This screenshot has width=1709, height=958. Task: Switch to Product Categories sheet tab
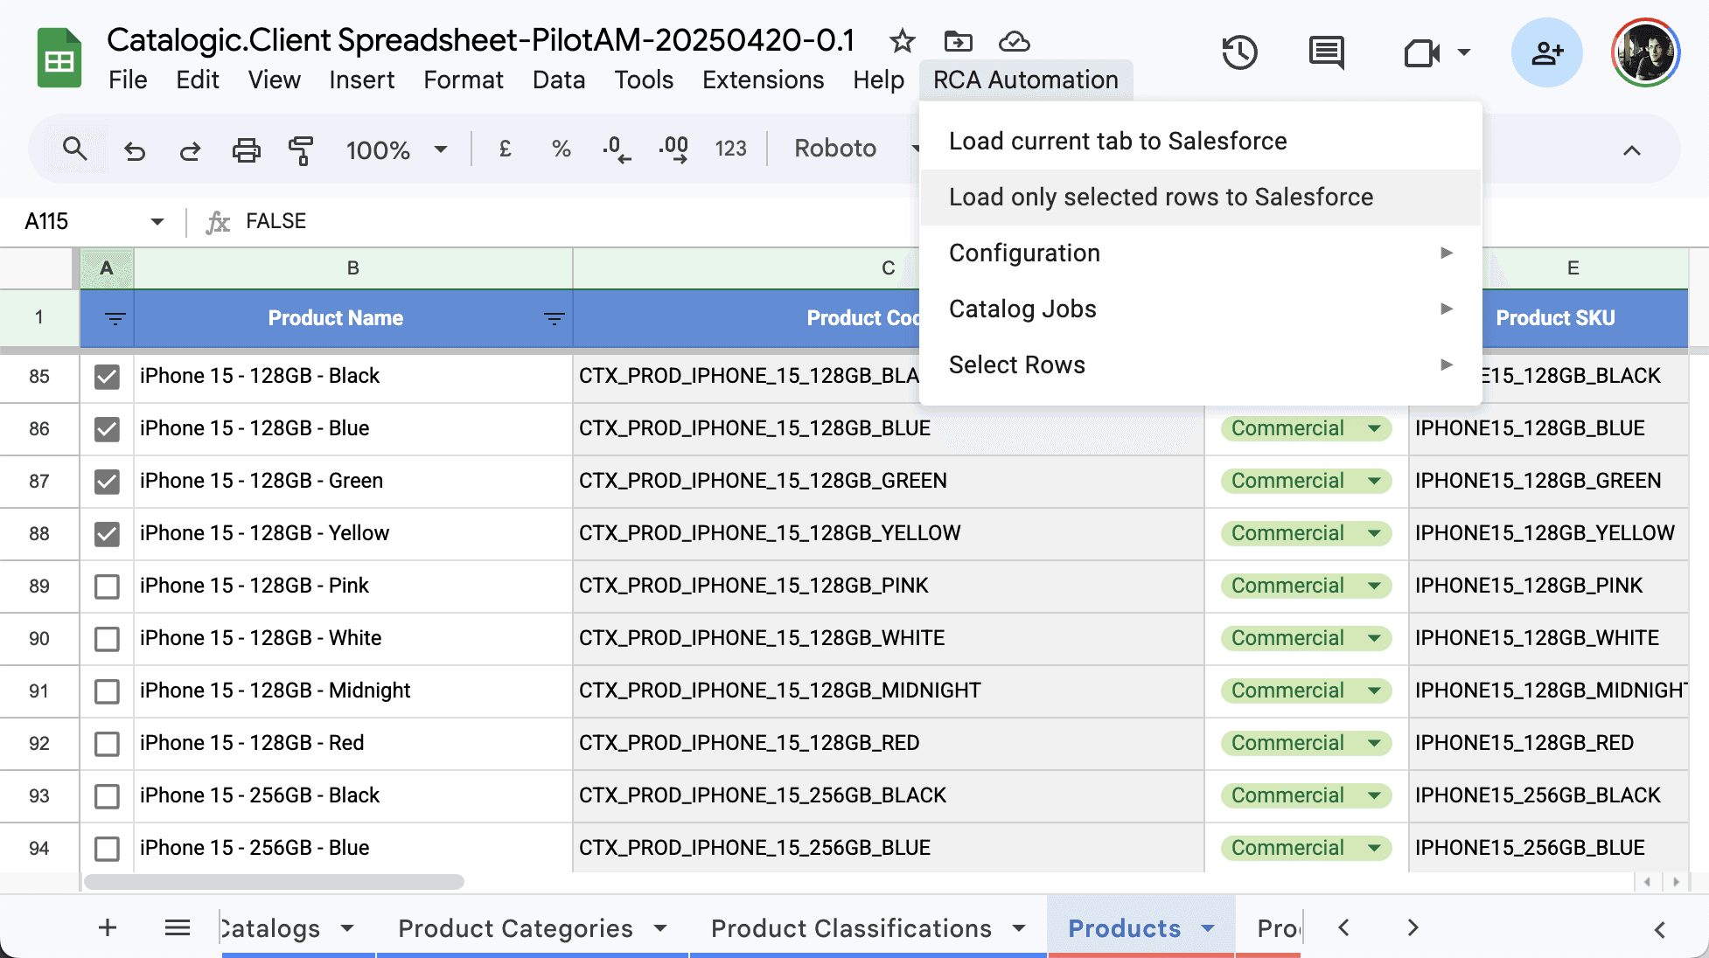(515, 928)
